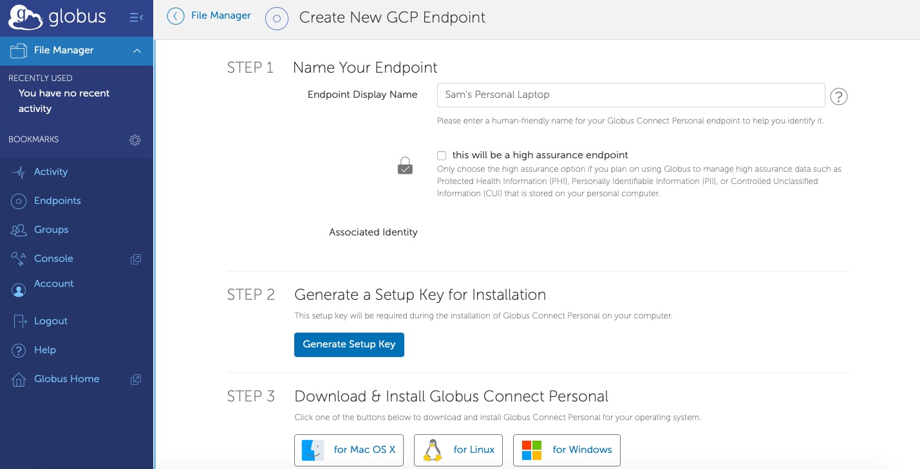
Task: Click the Globus cloud logo
Action: [x=26, y=17]
